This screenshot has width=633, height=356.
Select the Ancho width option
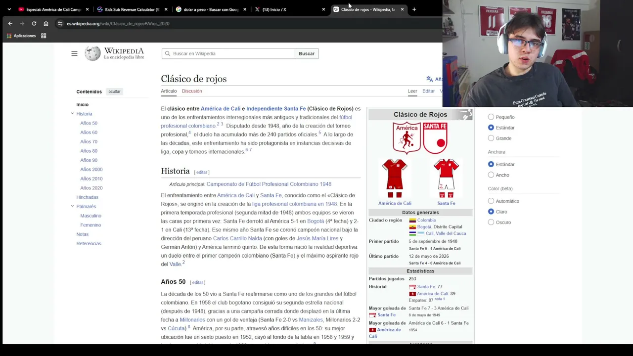[x=491, y=175]
